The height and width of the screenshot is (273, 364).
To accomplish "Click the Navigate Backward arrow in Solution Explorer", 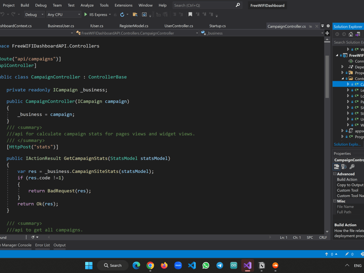I will (337, 34).
